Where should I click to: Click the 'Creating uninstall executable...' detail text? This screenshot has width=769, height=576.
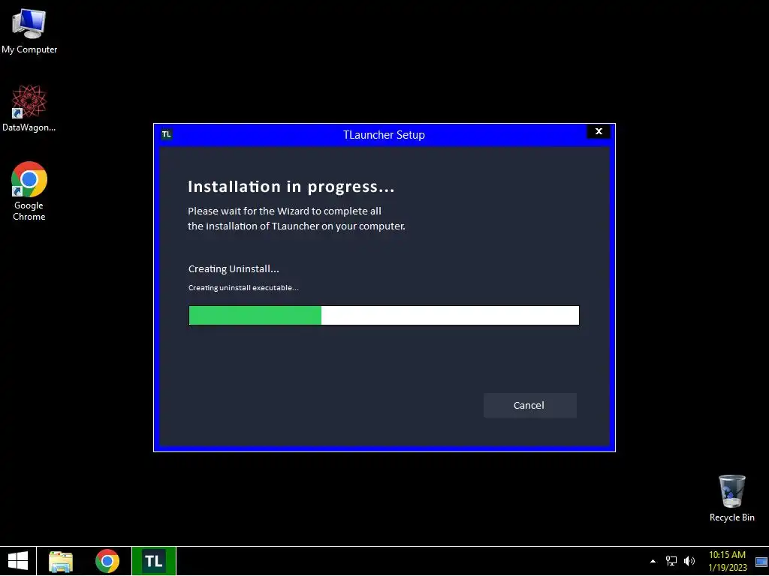pos(244,287)
